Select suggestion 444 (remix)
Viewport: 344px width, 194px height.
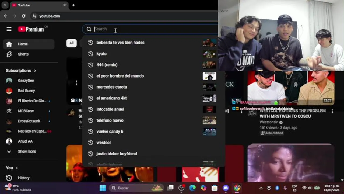[x=153, y=65]
